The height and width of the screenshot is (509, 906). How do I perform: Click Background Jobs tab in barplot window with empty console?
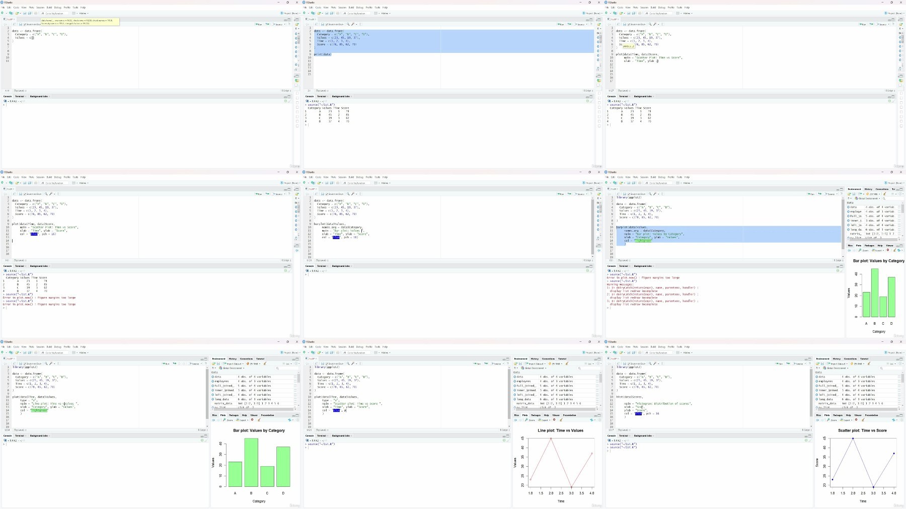[341, 266]
